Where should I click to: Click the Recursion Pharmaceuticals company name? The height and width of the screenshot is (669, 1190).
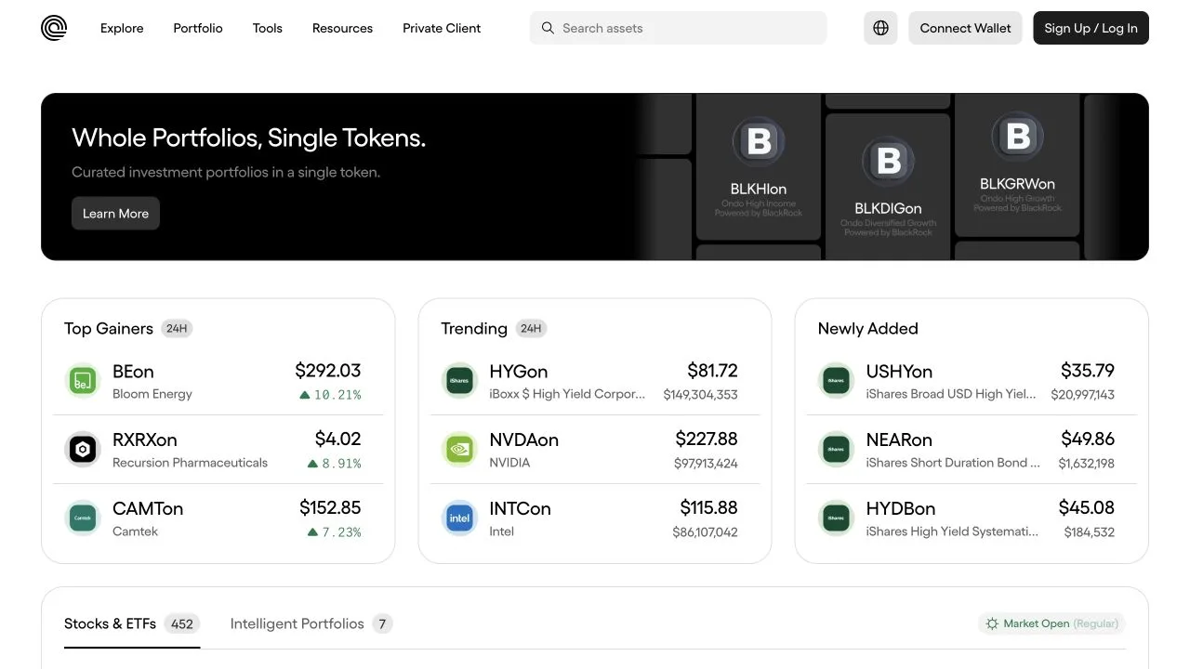coord(190,463)
